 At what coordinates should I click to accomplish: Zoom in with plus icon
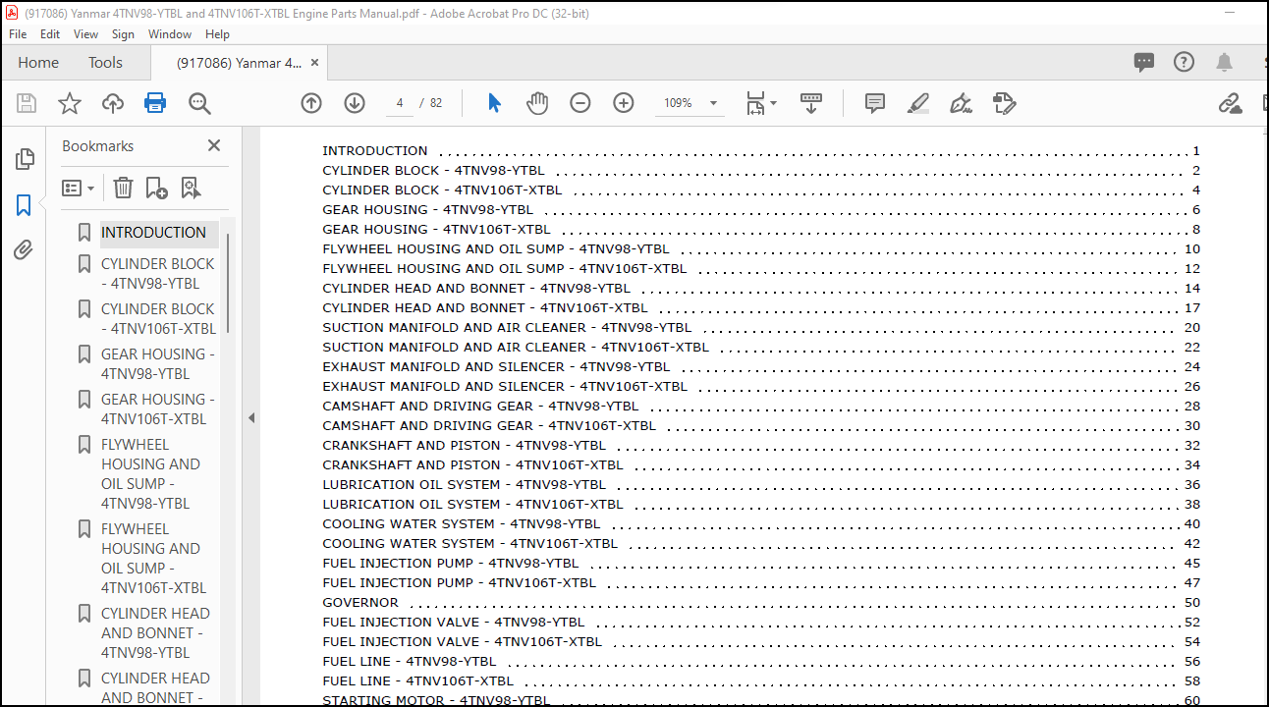click(x=624, y=103)
